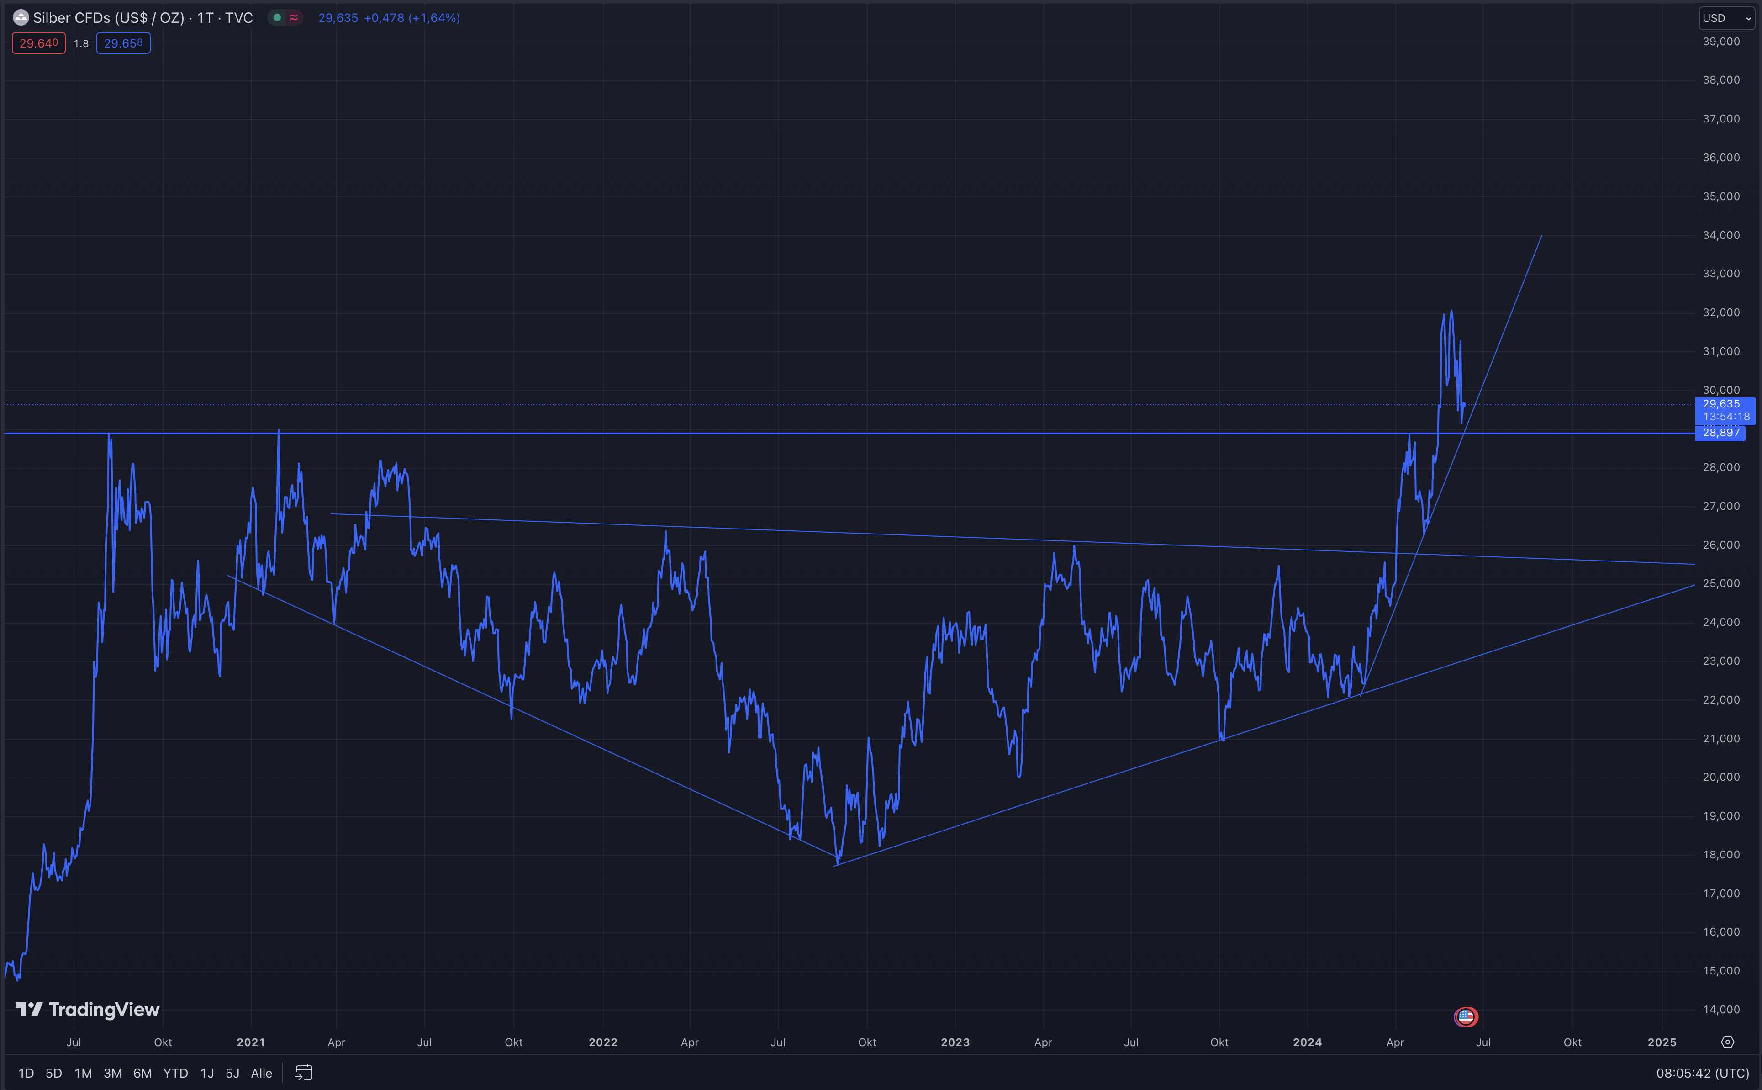This screenshot has width=1762, height=1090.
Task: Show Alle (all) data range
Action: [x=261, y=1074]
